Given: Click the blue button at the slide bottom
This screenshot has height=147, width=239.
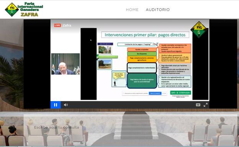Looking at the screenshot, I should 155,93.
